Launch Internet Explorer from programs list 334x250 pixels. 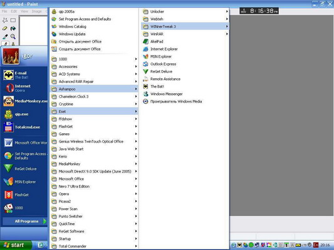tap(185, 49)
